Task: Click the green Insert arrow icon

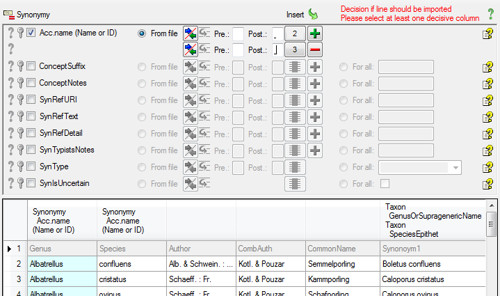Action: pyautogui.click(x=313, y=14)
